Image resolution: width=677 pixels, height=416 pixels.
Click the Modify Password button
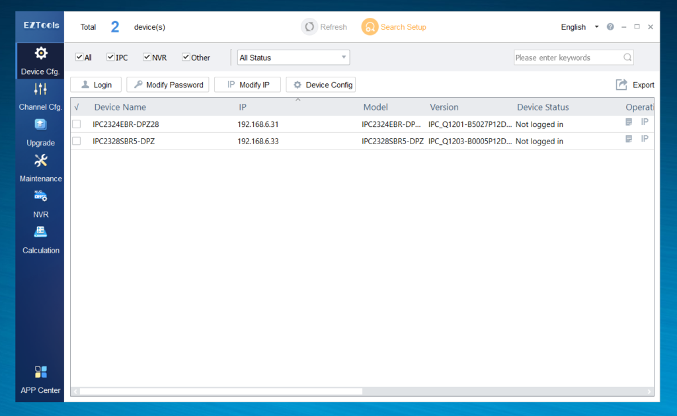pos(168,85)
